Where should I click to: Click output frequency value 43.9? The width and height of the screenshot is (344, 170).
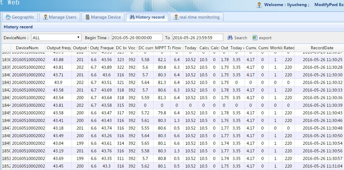[58, 82]
